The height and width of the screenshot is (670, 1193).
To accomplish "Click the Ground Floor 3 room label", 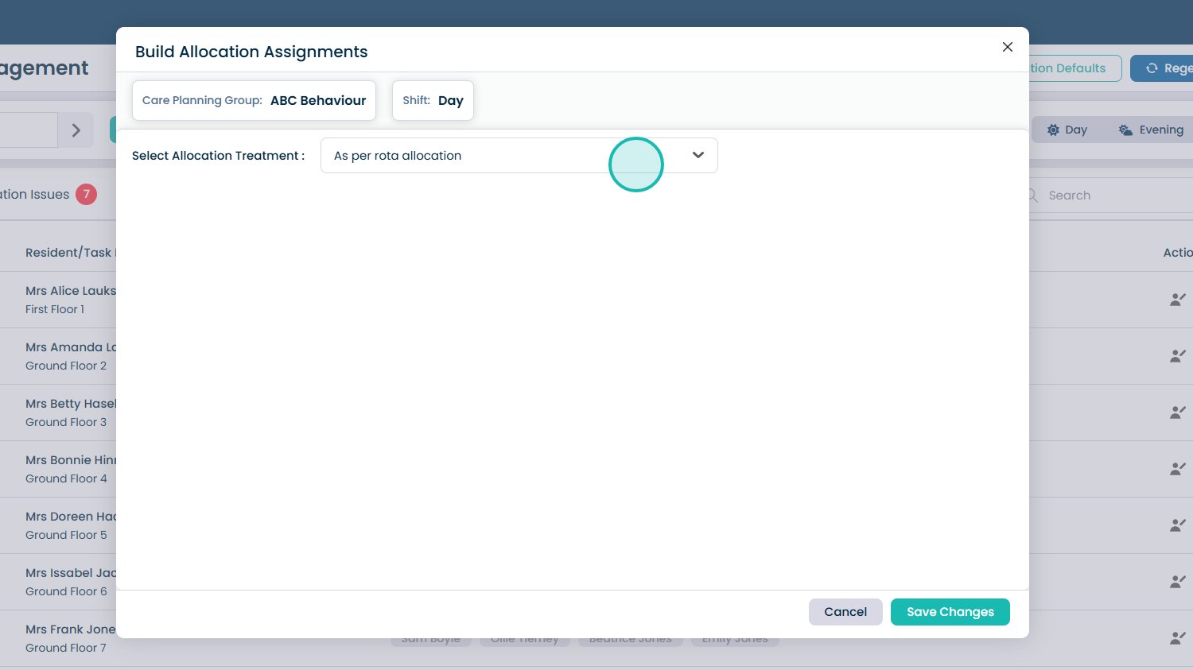I will (x=66, y=422).
